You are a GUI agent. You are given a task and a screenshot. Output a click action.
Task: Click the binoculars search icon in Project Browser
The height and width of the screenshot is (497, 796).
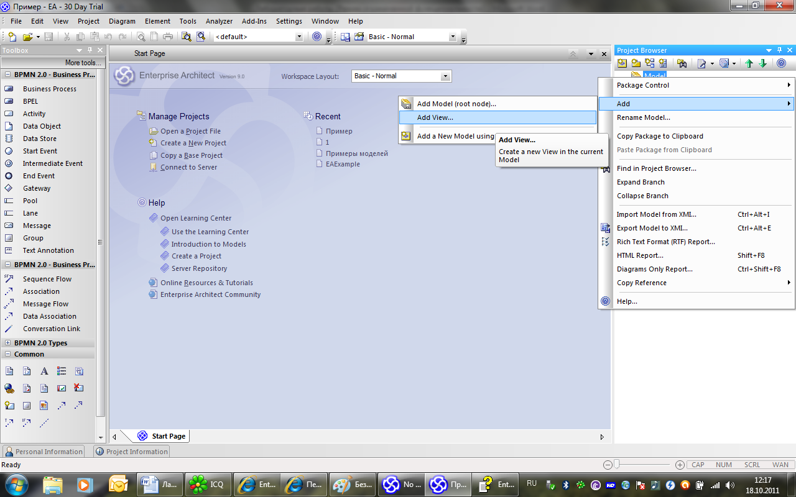(682, 63)
